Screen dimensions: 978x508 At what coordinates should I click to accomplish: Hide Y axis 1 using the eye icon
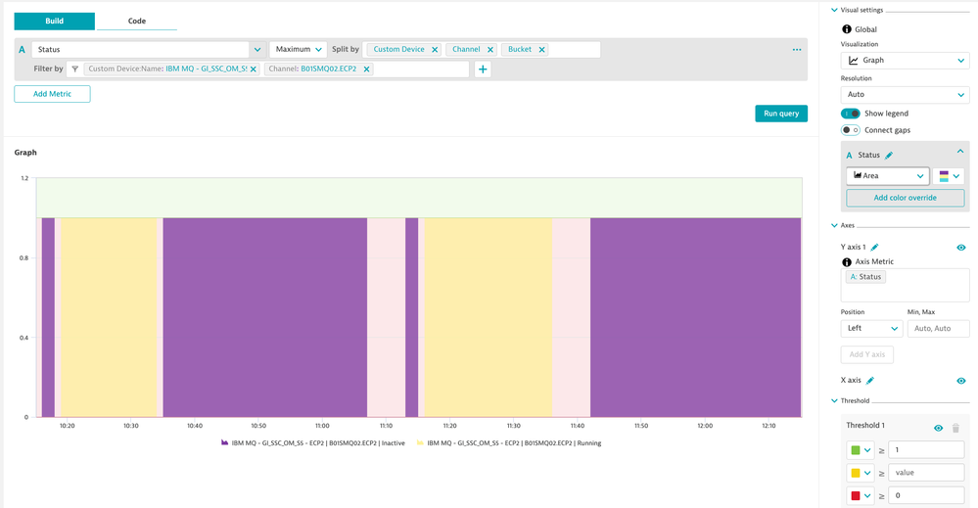pos(961,248)
